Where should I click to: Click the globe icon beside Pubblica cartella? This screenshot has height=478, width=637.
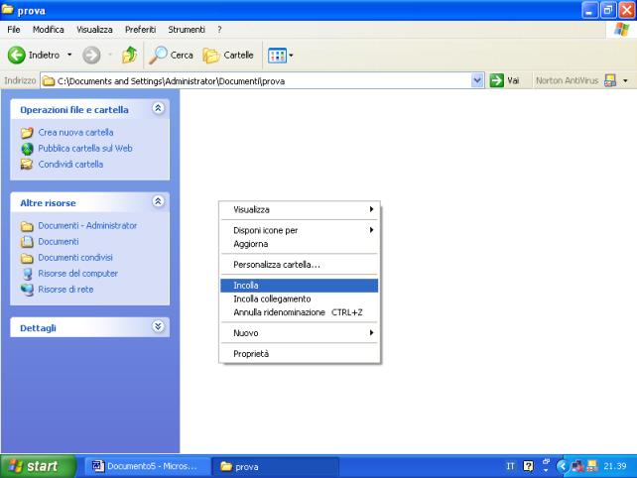[x=27, y=149]
